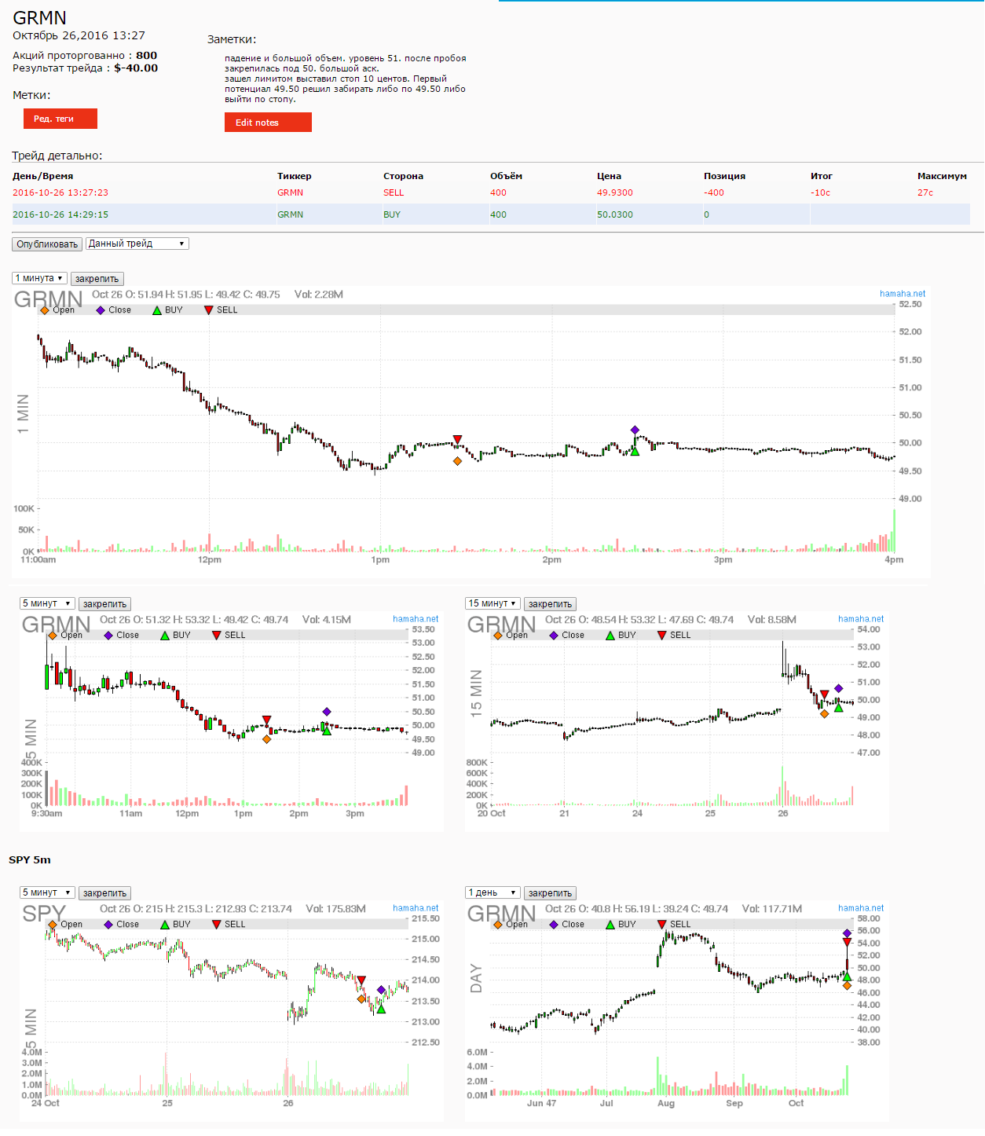Viewport: 985px width, 1136px height.
Task: Open the '5 минут' dropdown above the GRMN chart
Action: [x=47, y=603]
